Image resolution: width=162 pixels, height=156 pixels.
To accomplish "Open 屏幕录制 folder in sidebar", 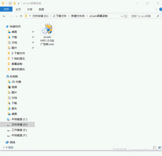I will point(17,64).
